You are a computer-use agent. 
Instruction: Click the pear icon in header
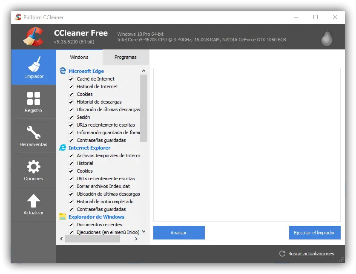(x=327, y=37)
